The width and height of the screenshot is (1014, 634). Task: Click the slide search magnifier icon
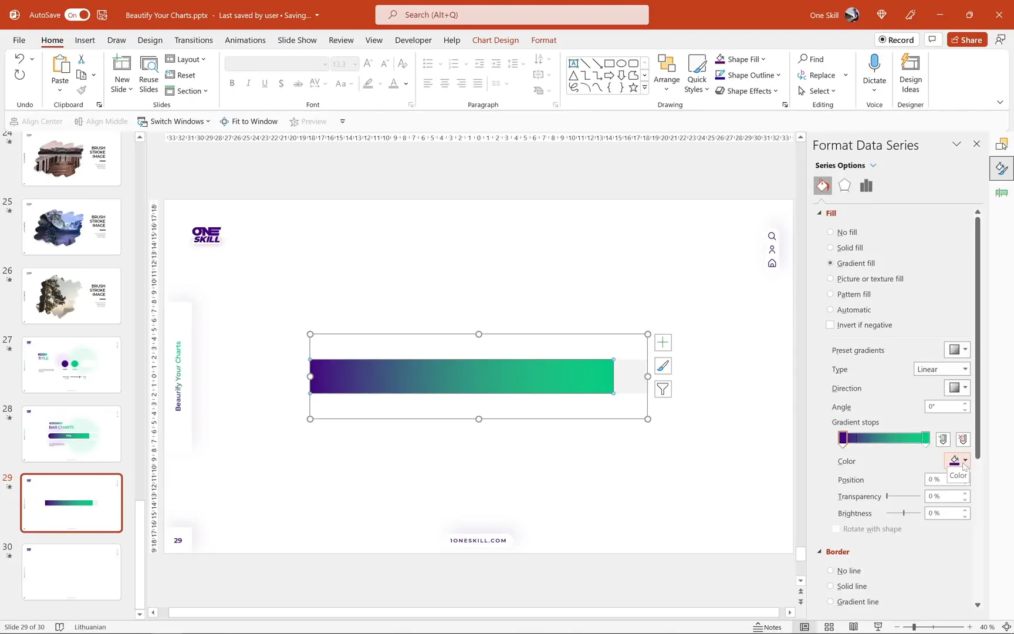772,236
